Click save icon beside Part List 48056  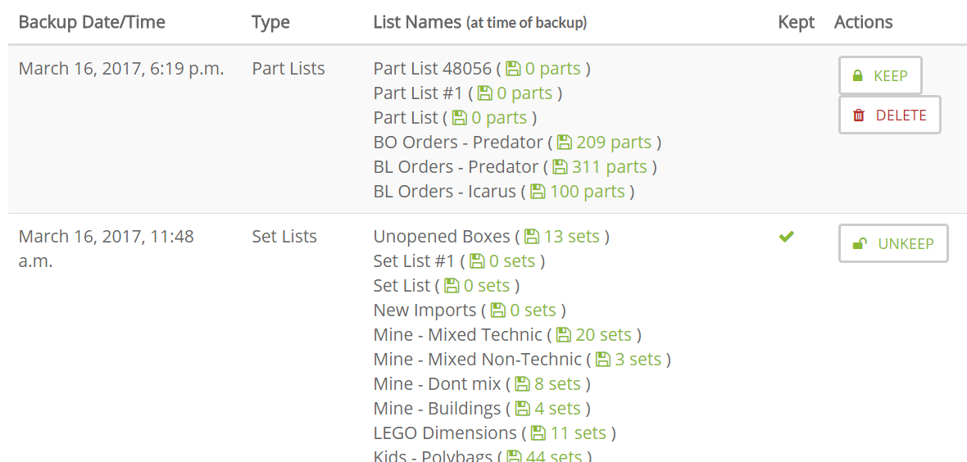pyautogui.click(x=513, y=69)
